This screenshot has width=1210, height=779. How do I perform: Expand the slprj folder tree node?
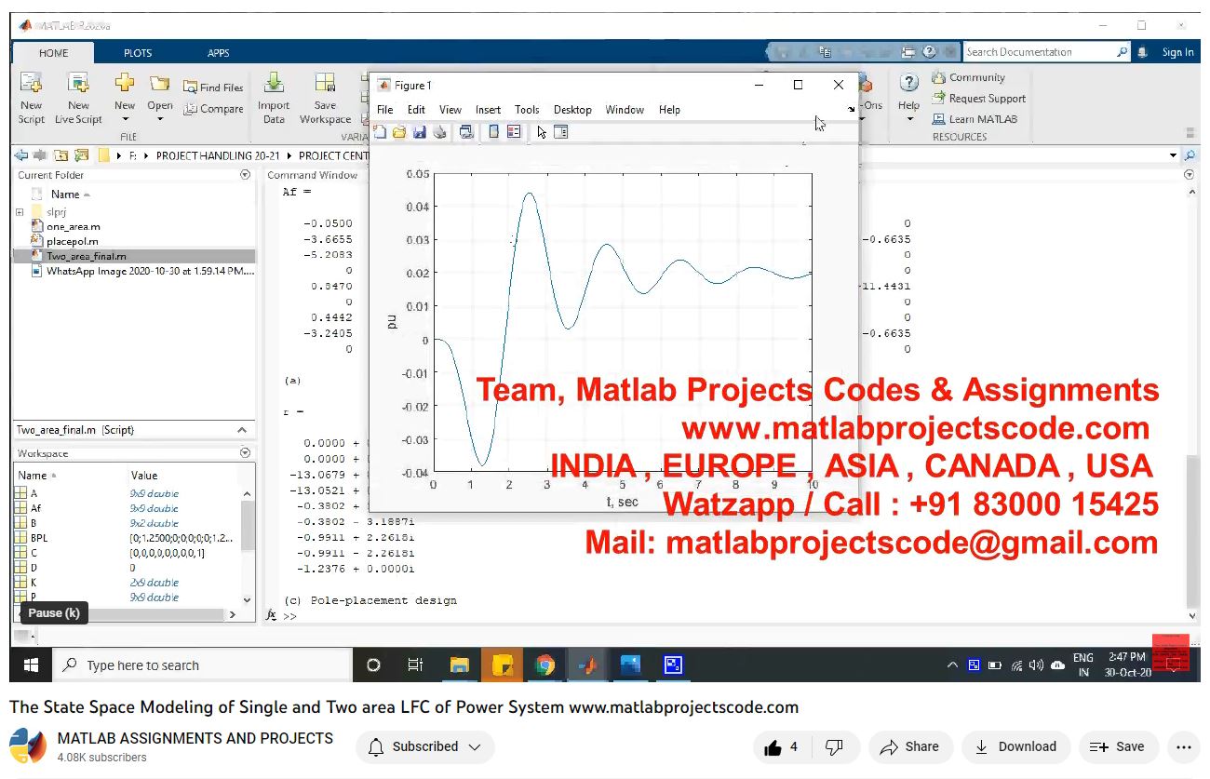point(20,212)
